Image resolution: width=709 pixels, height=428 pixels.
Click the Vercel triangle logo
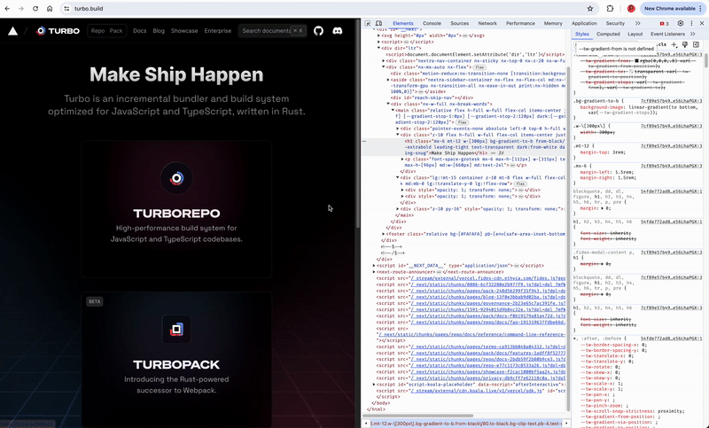tap(12, 31)
